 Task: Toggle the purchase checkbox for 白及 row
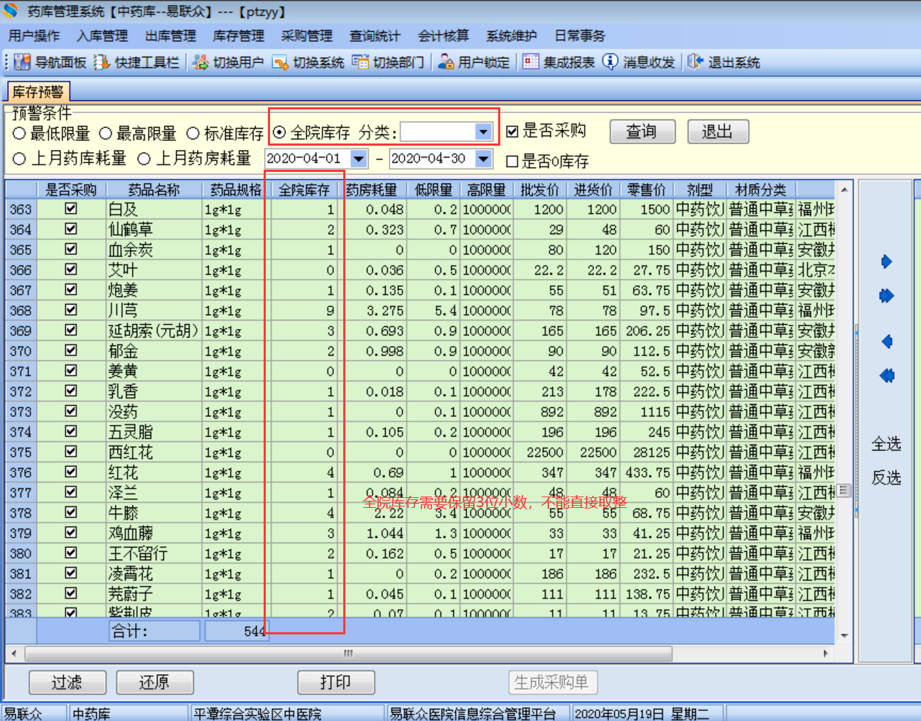pyautogui.click(x=71, y=209)
